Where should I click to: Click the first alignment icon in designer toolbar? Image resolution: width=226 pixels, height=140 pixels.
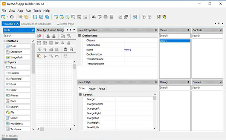tap(39, 43)
